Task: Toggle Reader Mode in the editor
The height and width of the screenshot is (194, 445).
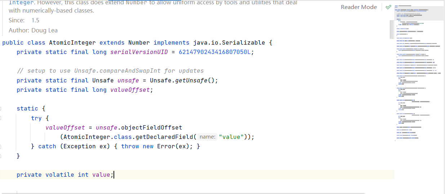Action: click(x=359, y=7)
